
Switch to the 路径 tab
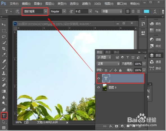[x=116, y=52]
